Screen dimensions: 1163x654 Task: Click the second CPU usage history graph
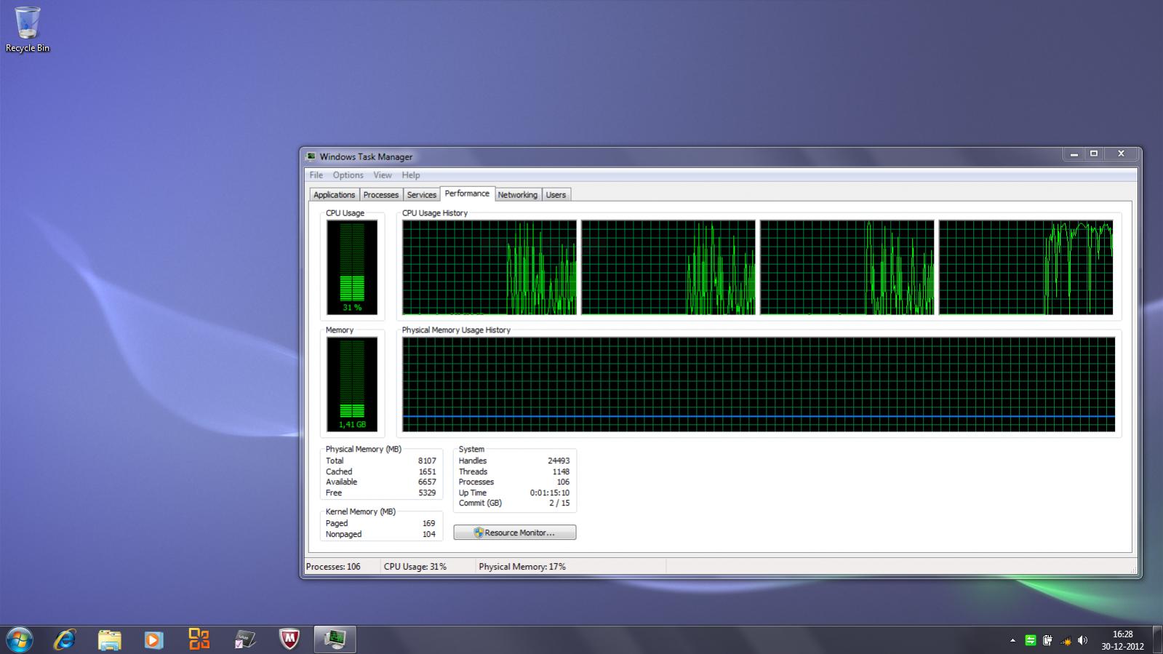point(668,268)
